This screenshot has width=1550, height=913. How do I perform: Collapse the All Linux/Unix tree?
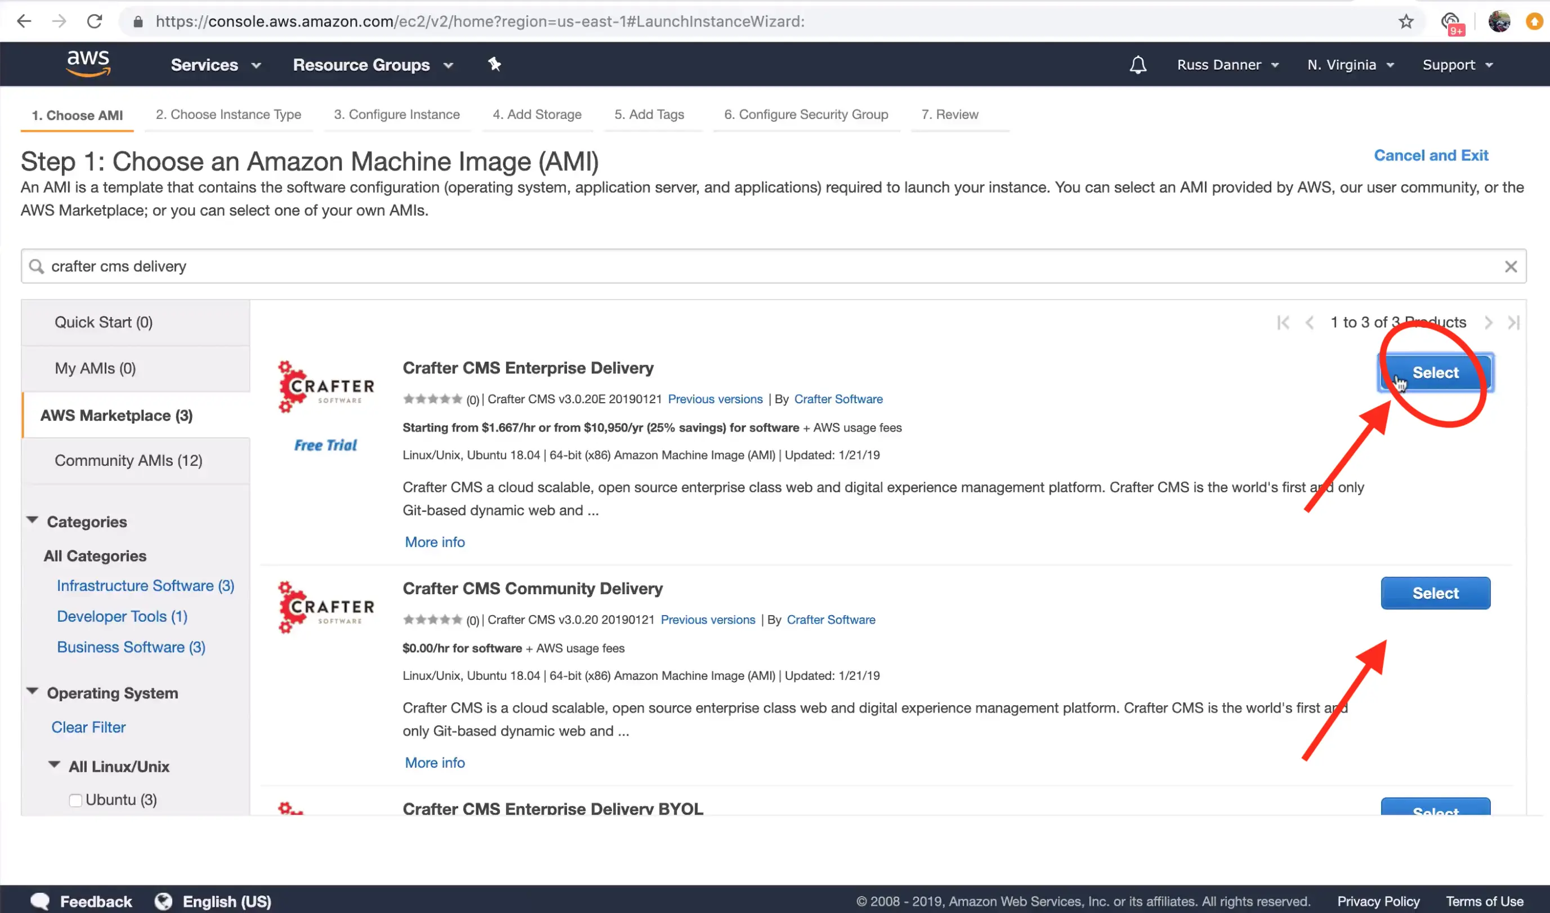[x=54, y=765]
